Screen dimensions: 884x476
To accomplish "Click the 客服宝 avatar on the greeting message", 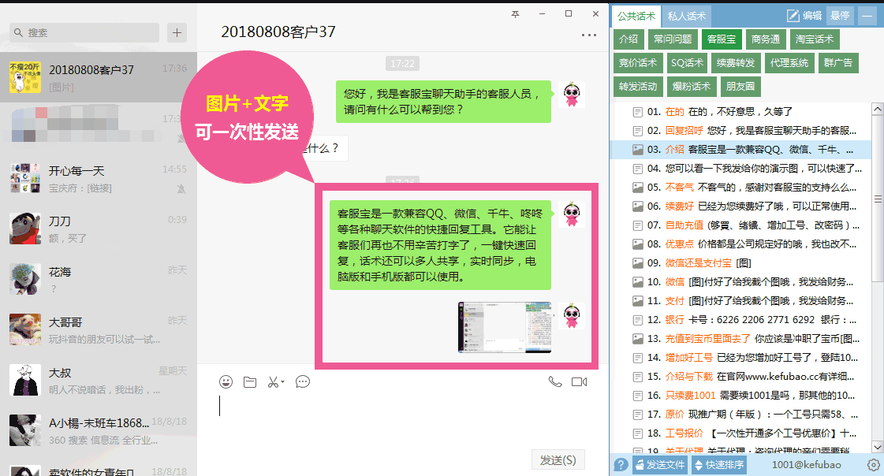I will tap(572, 95).
